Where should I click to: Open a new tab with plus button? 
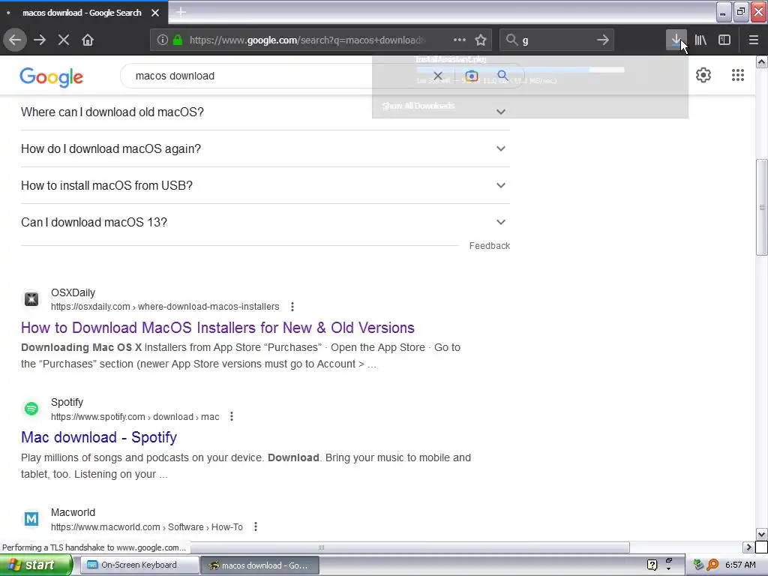pos(181,12)
